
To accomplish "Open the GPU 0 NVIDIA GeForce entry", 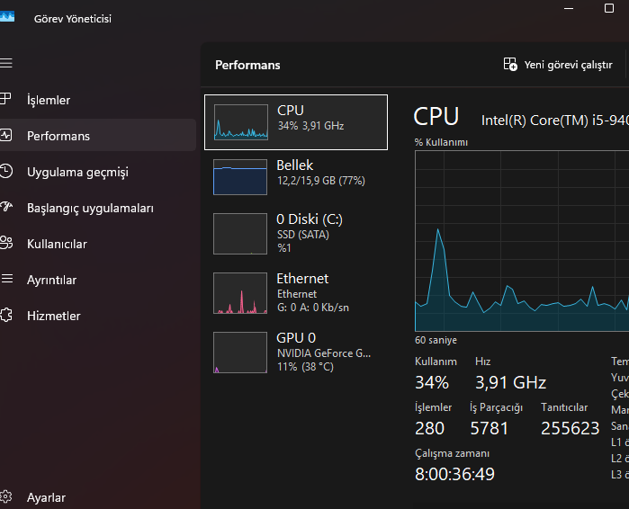I will point(296,352).
